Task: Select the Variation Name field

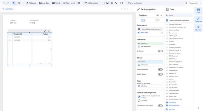Action: tap(174, 76)
